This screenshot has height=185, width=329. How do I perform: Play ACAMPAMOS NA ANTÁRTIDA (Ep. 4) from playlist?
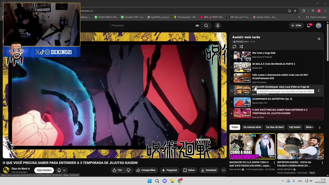[x=276, y=102]
